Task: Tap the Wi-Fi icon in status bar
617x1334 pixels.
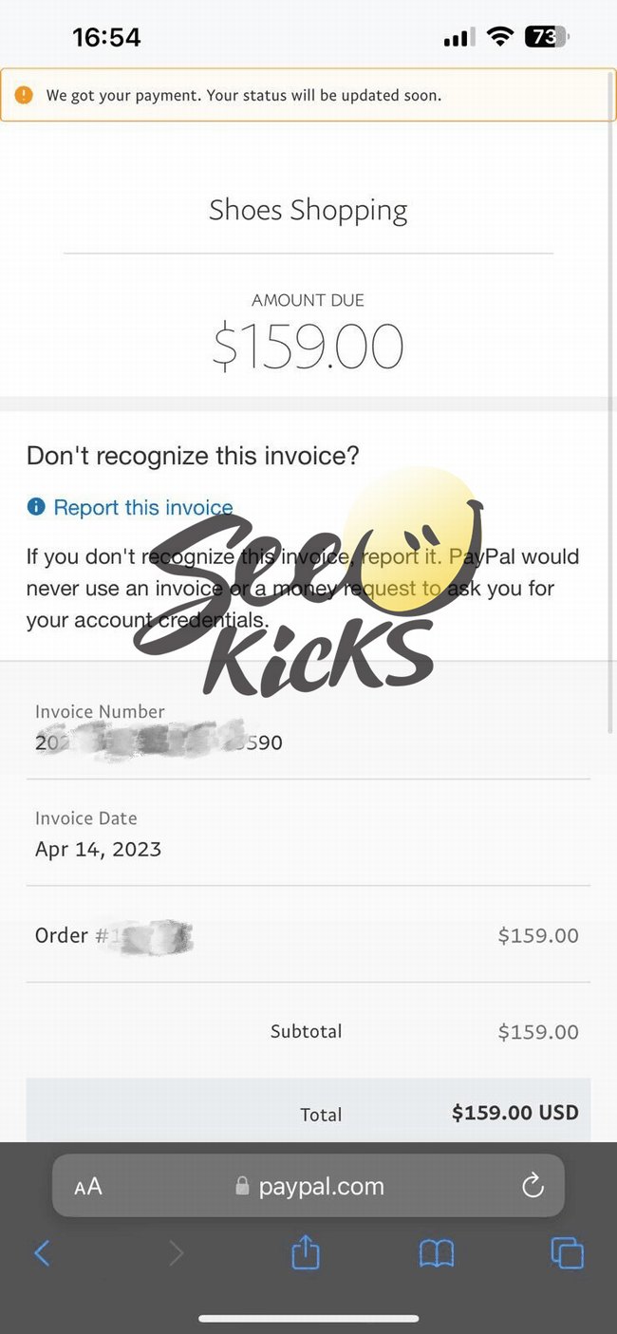Action: [499, 37]
